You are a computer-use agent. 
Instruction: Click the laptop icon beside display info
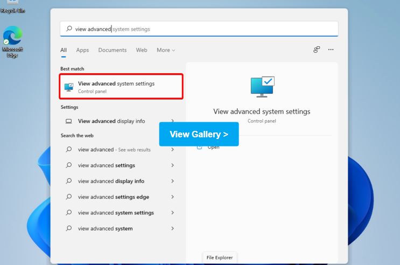68,121
